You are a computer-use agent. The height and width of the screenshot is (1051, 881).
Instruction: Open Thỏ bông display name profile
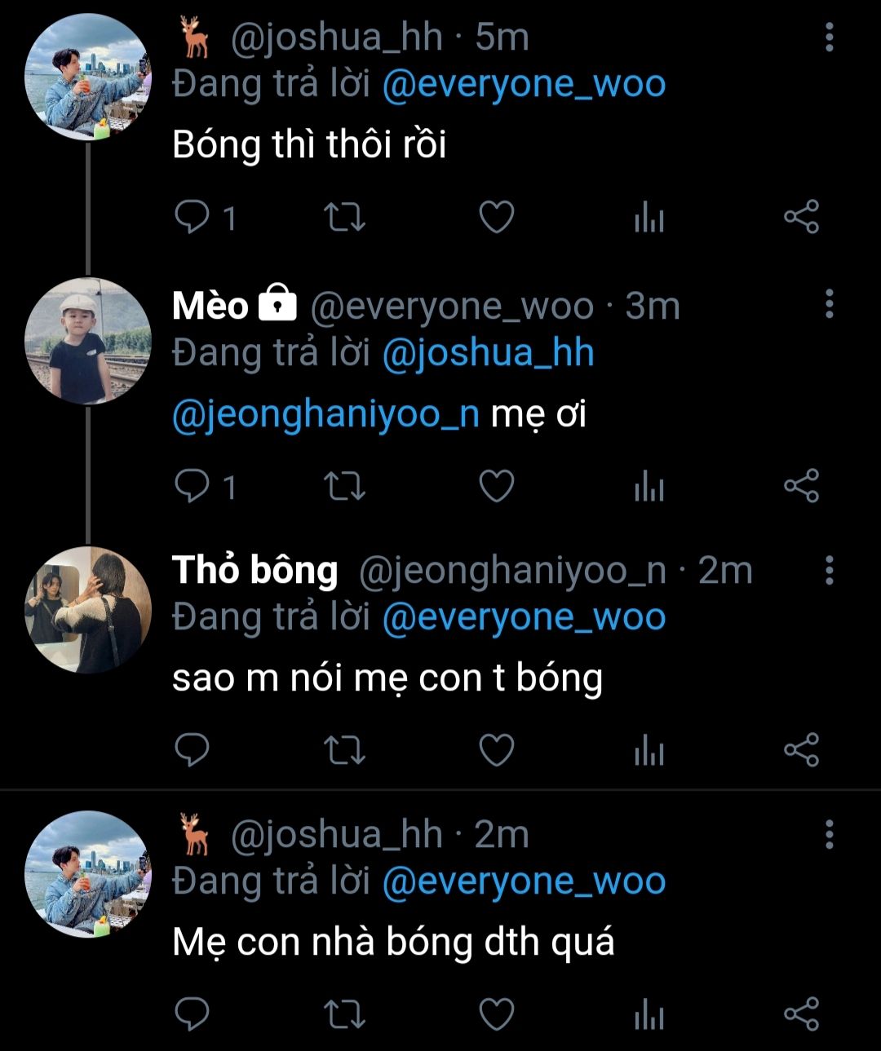[255, 571]
